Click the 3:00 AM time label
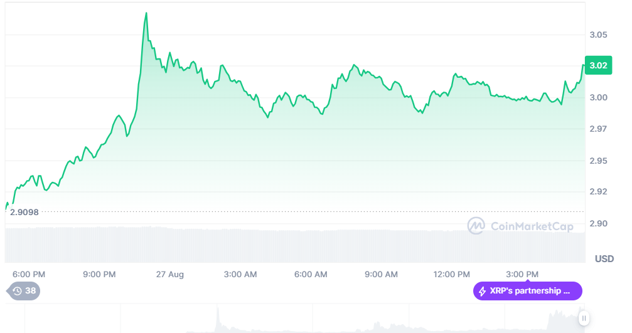 pos(240,275)
